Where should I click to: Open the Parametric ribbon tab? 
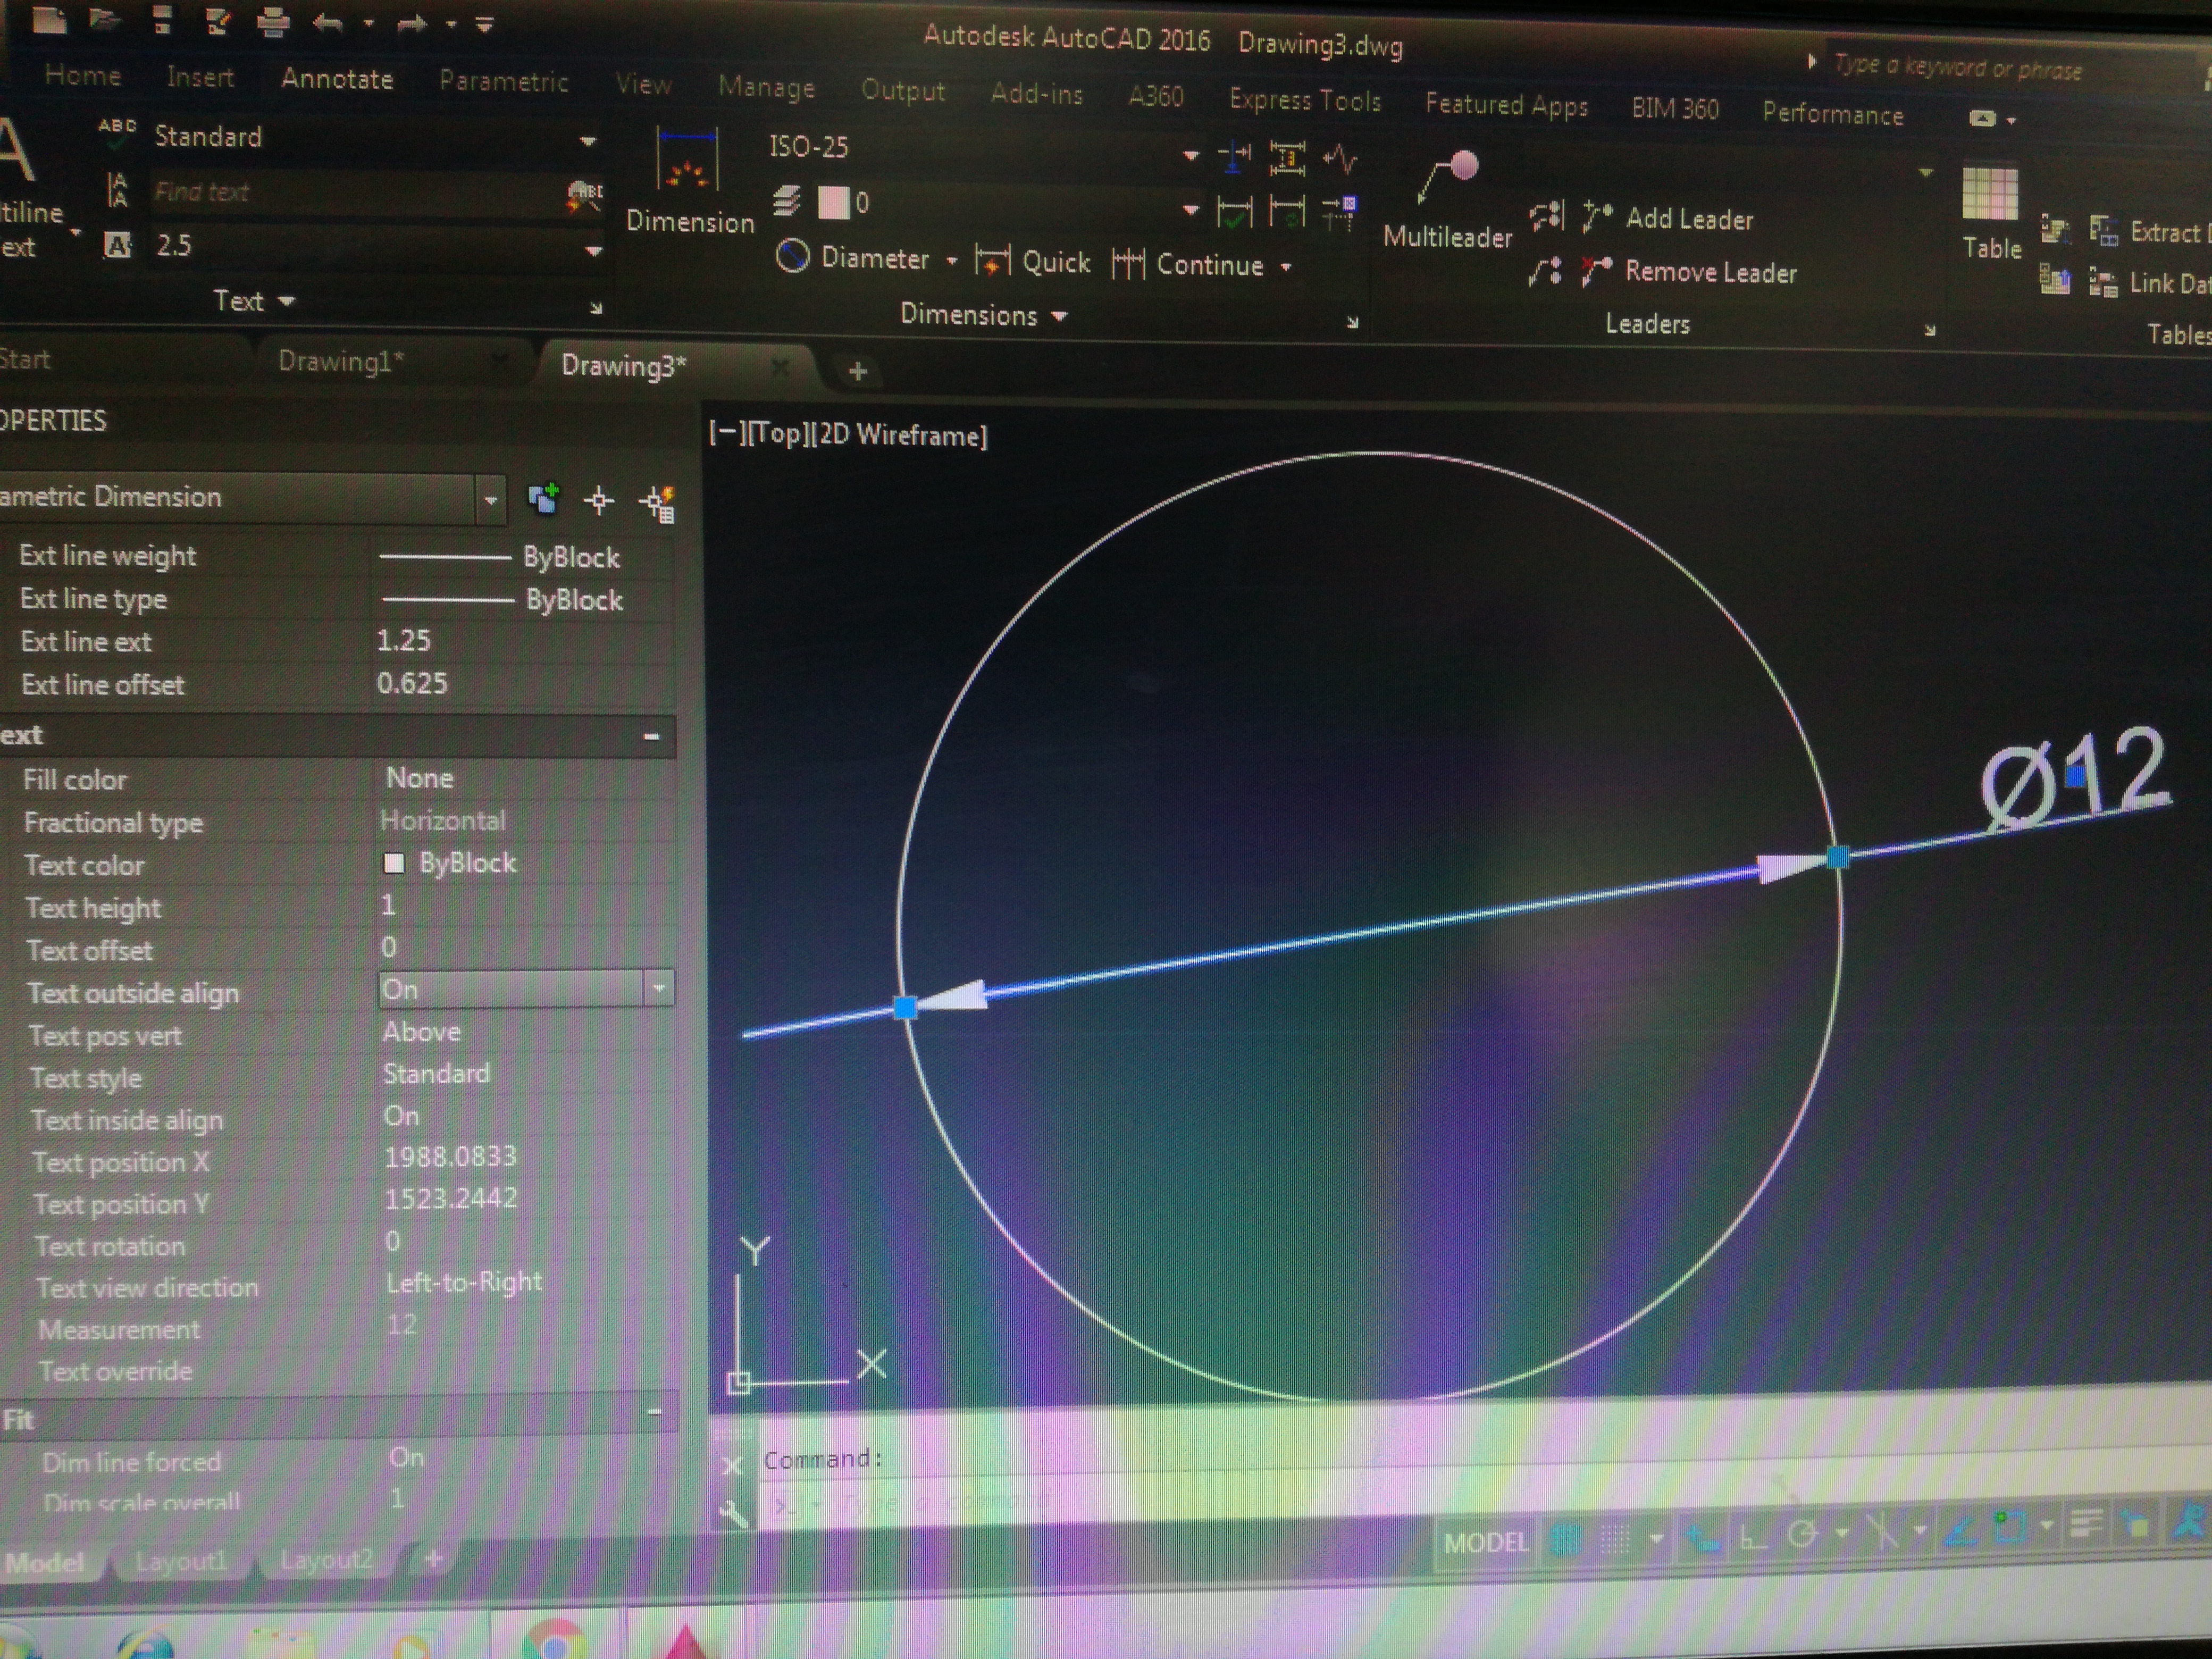point(504,82)
